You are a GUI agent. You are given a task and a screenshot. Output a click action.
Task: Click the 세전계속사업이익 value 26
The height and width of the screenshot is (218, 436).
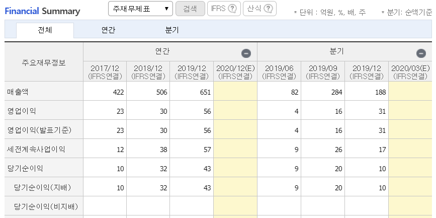click(338, 150)
